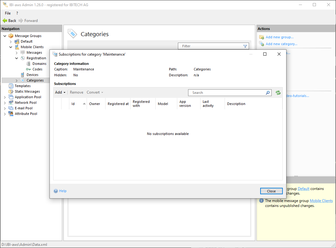
Task: Open the Add dropdown in Subscriptions toolbar
Action: tap(60, 92)
